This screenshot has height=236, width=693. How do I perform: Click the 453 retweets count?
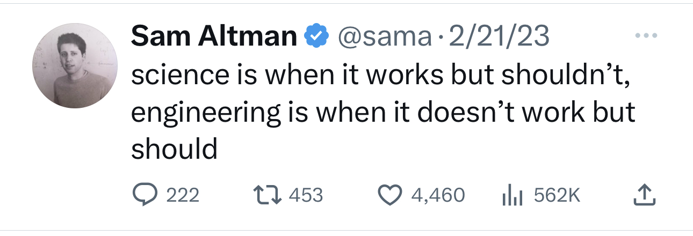coord(306,195)
